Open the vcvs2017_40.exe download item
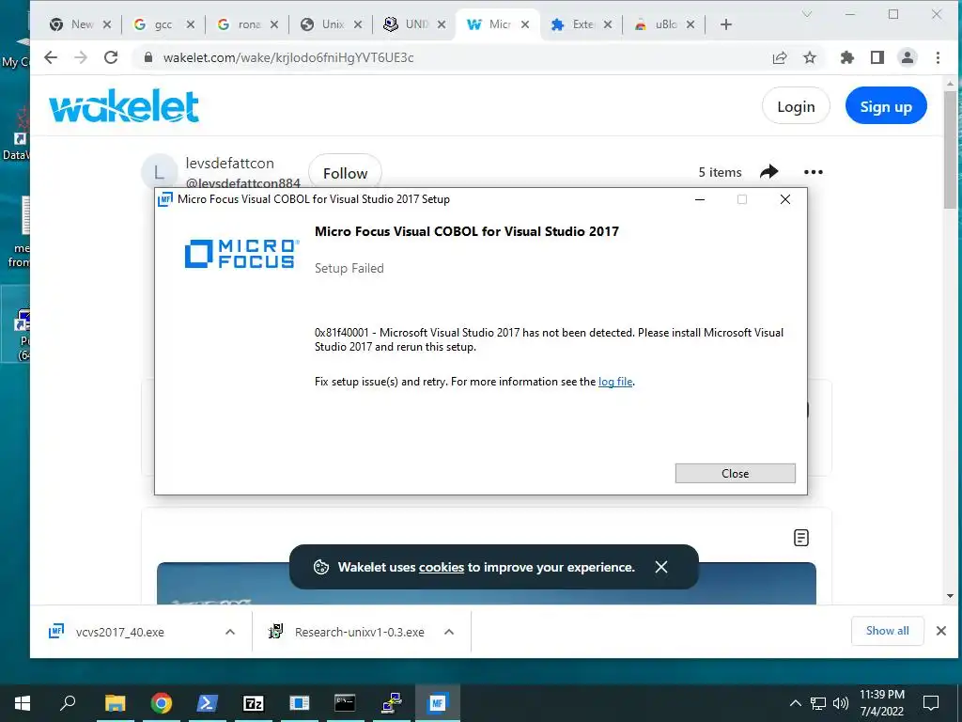The image size is (962, 722). [x=120, y=632]
